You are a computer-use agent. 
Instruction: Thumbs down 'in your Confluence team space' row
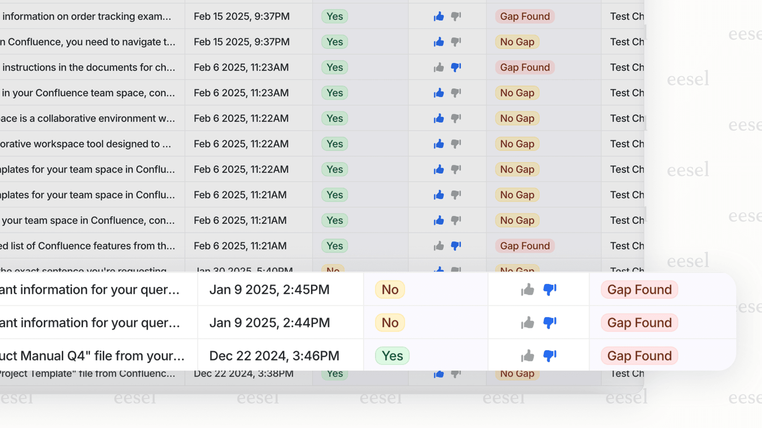[456, 93]
